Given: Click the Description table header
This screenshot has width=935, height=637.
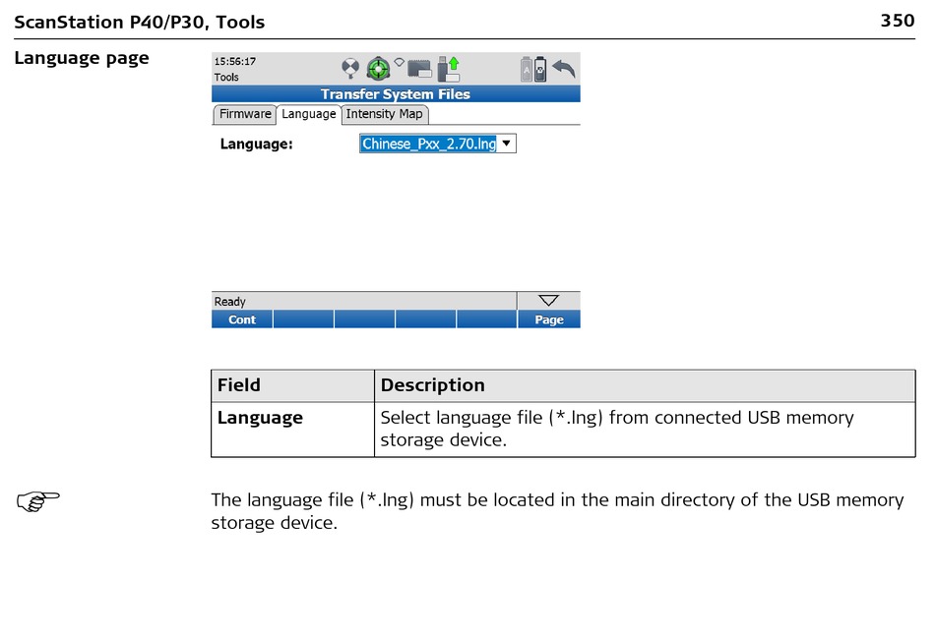Looking at the screenshot, I should coord(432,385).
